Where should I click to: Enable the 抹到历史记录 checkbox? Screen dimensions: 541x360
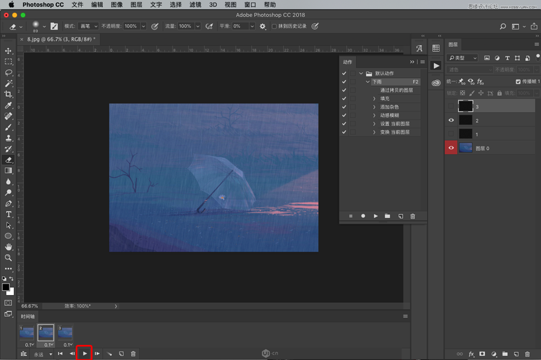(274, 26)
